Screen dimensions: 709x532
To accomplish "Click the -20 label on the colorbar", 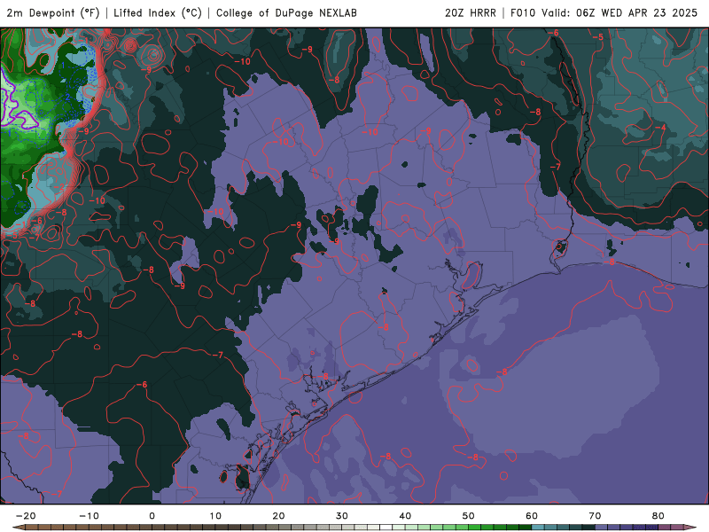I will (x=26, y=516).
